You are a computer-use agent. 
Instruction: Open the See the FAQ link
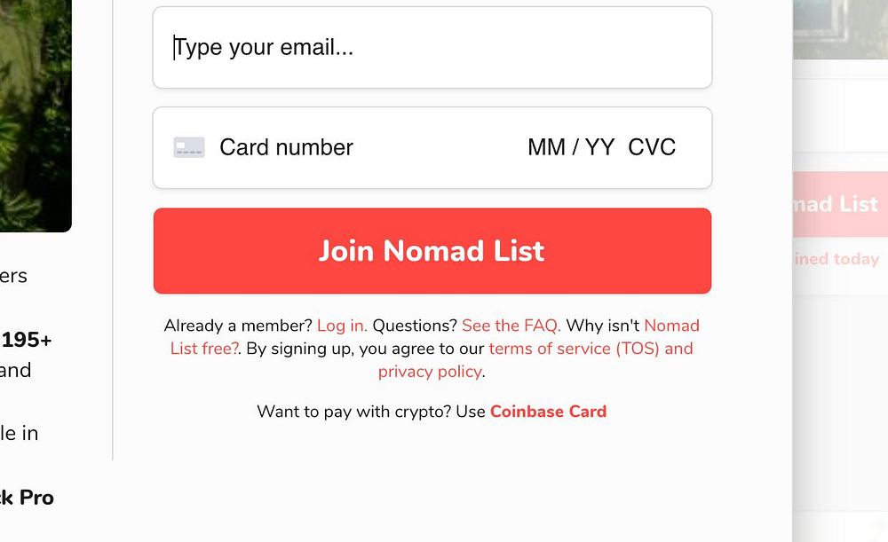(x=511, y=326)
